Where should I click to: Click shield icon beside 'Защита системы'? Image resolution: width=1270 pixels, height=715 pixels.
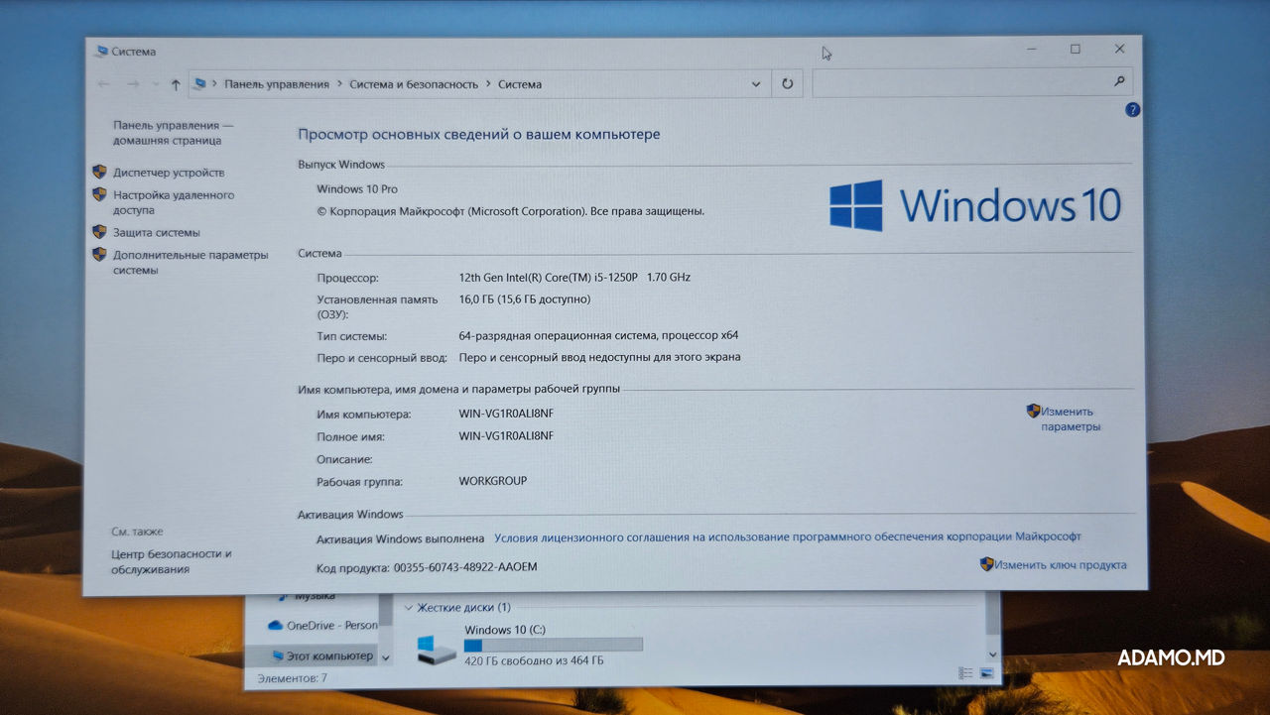(x=99, y=231)
